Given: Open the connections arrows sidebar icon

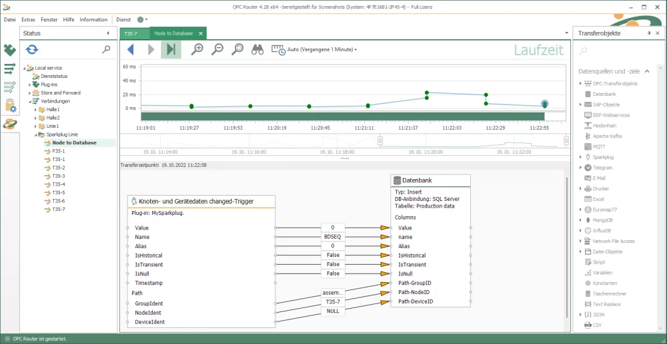Looking at the screenshot, I should click(10, 69).
